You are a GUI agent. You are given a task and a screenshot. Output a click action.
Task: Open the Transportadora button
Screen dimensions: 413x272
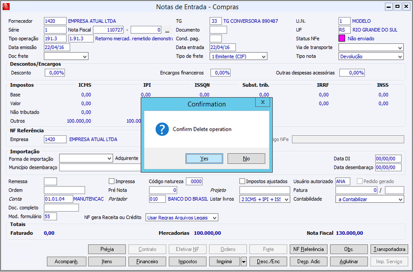point(389,249)
